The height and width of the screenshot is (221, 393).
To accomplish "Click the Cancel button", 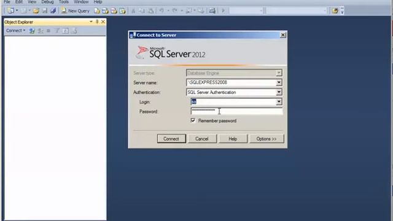I will pyautogui.click(x=202, y=139).
